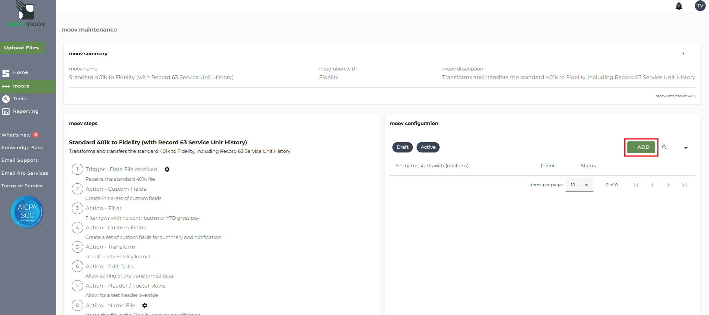This screenshot has height=315, width=709.
Task: Click the Upload Files button
Action: tap(22, 48)
